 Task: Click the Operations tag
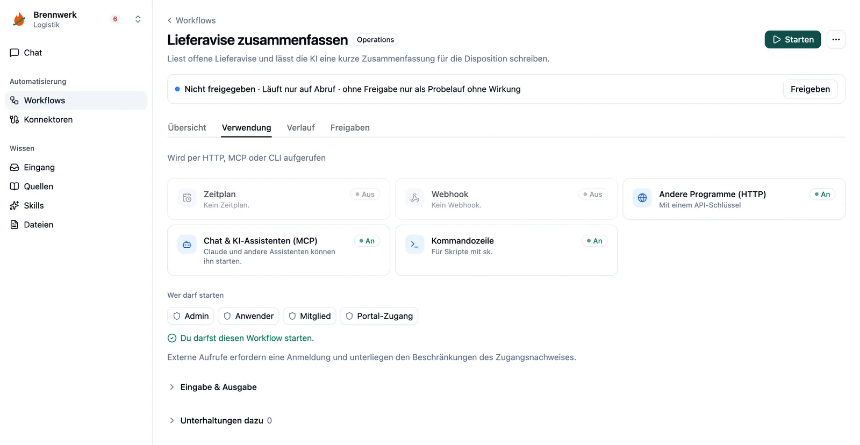(376, 40)
